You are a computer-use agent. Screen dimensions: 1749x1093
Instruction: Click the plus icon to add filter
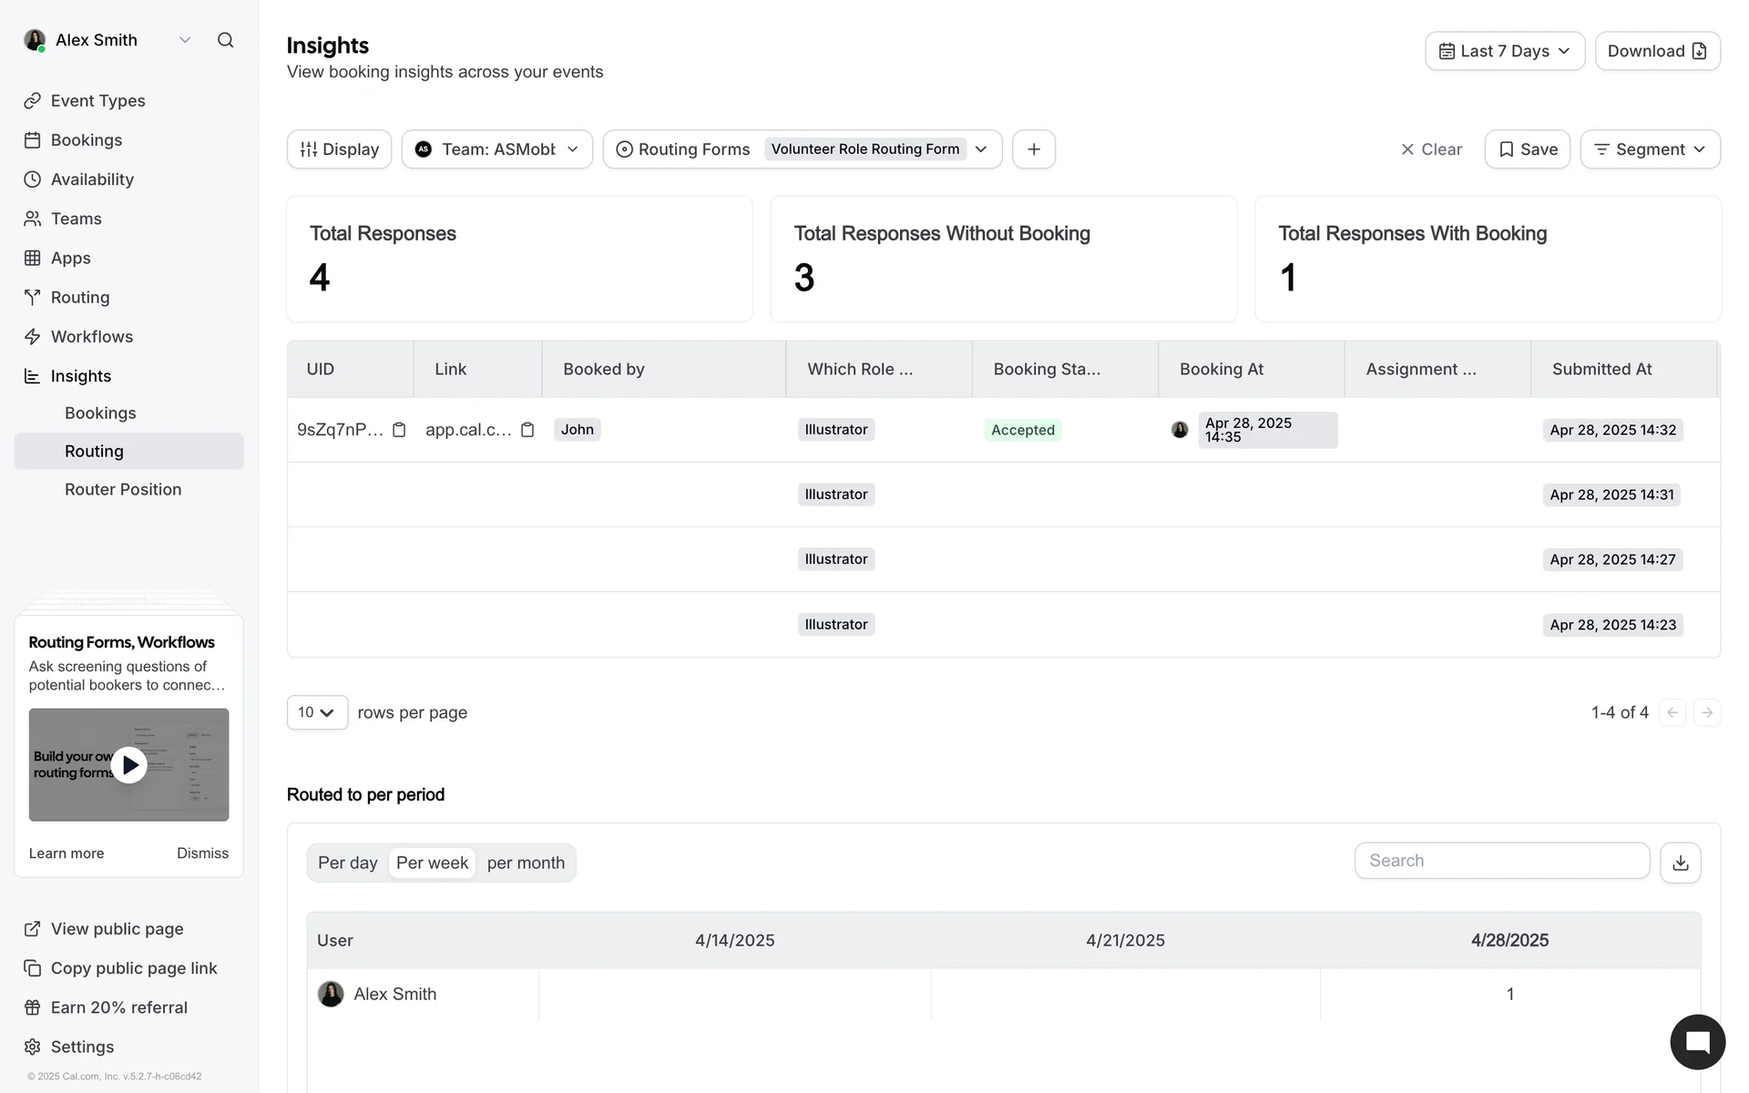point(1034,149)
